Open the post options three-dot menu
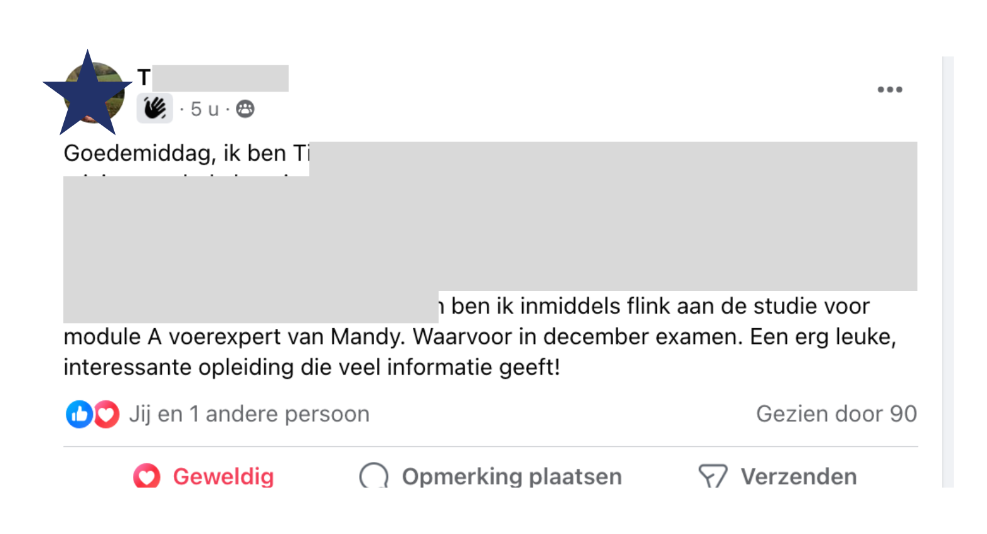987x534 pixels. (890, 90)
